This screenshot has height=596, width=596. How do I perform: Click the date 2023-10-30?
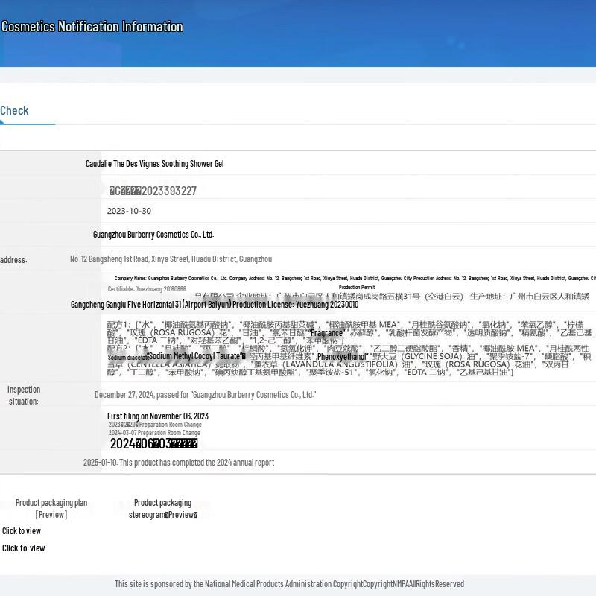pos(129,212)
